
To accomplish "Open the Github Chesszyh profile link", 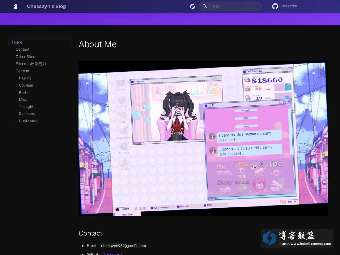I will click(112, 253).
